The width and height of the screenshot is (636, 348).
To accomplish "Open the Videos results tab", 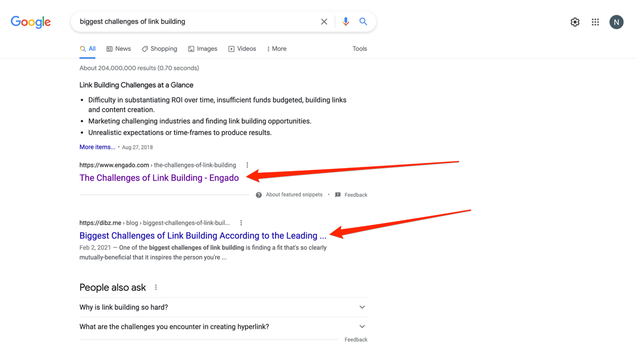I will tap(242, 49).
